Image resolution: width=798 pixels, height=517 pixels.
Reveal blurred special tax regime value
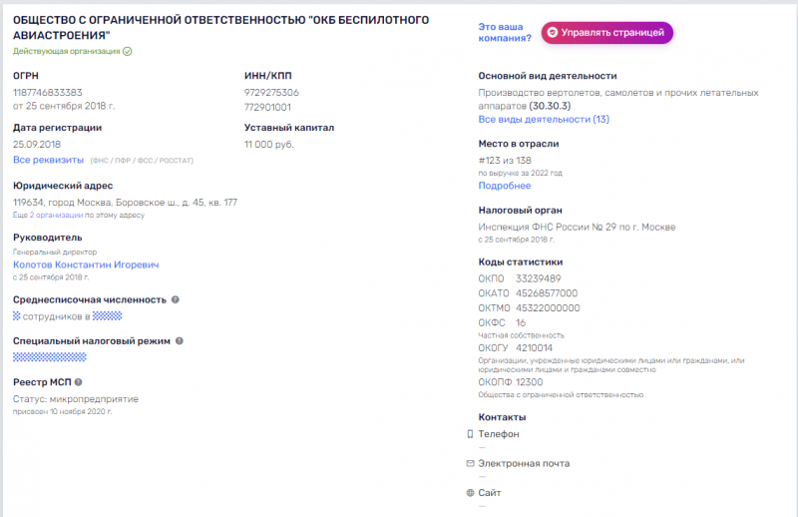pos(49,357)
